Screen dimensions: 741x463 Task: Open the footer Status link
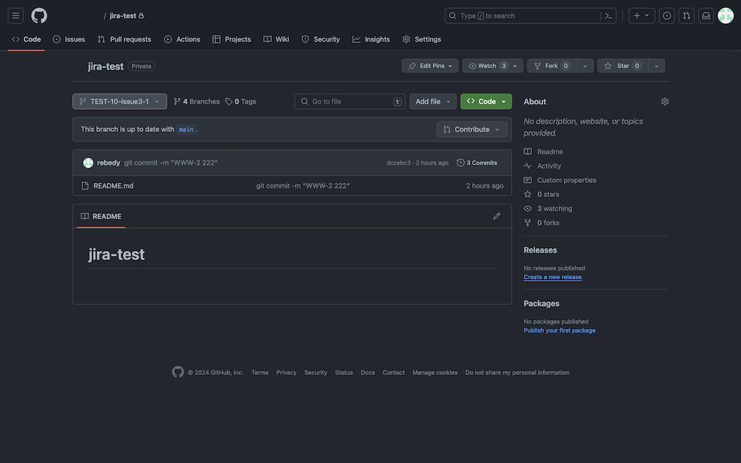(344, 373)
